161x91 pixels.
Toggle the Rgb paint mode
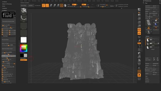(74, 5)
